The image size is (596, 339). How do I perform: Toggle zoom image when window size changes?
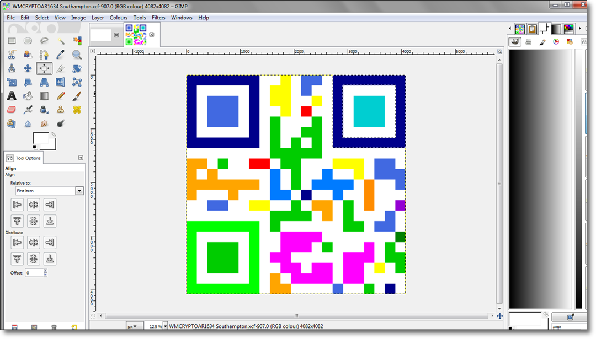point(499,52)
